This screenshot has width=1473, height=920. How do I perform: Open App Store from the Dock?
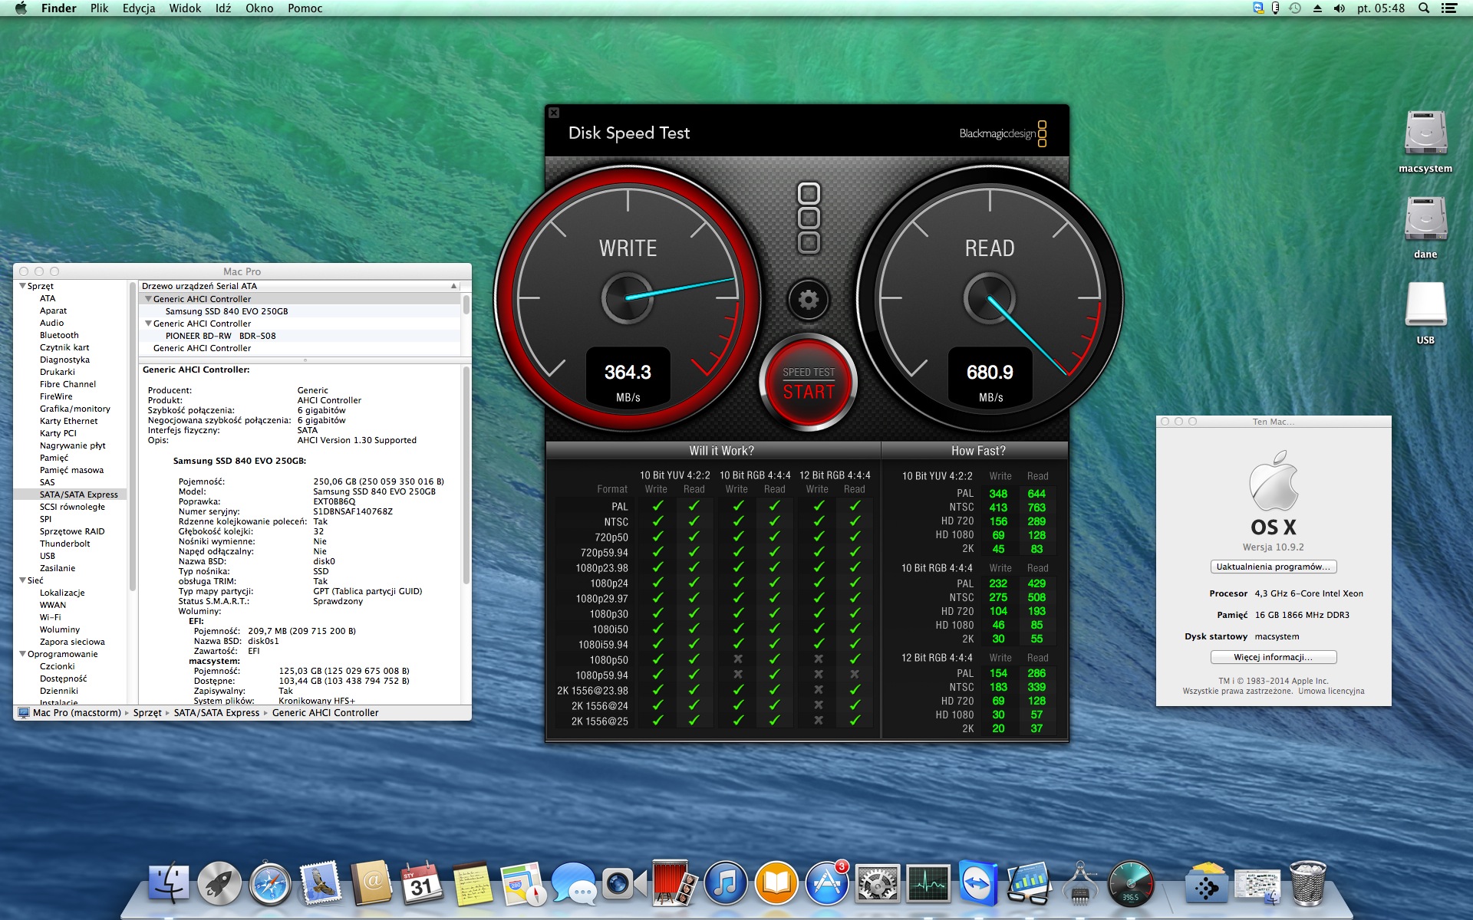pyautogui.click(x=827, y=884)
